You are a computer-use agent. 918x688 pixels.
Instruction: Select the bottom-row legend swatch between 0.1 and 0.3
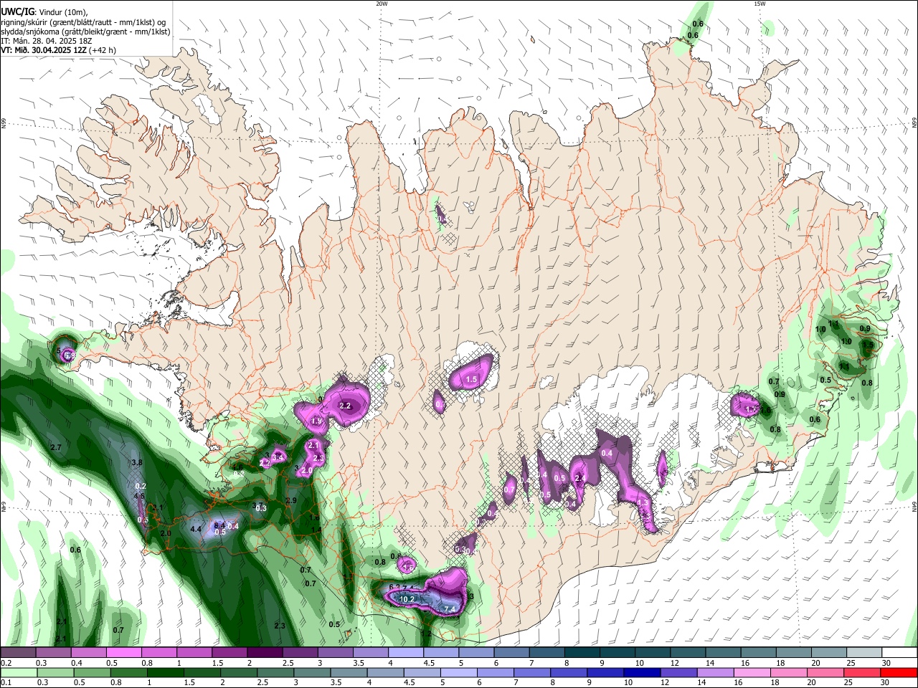[19, 672]
